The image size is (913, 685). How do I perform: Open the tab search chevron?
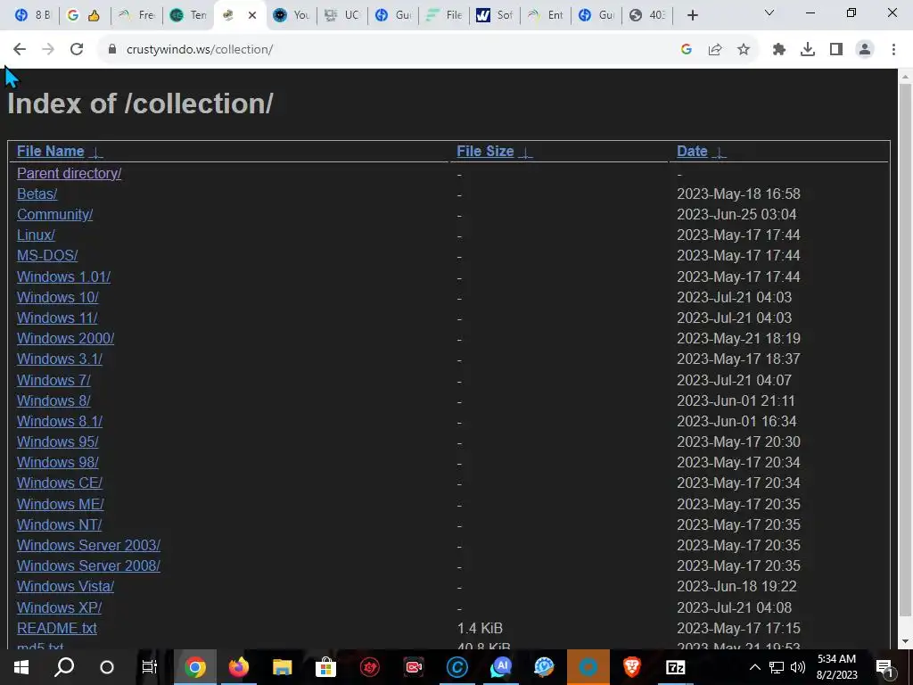(x=769, y=12)
